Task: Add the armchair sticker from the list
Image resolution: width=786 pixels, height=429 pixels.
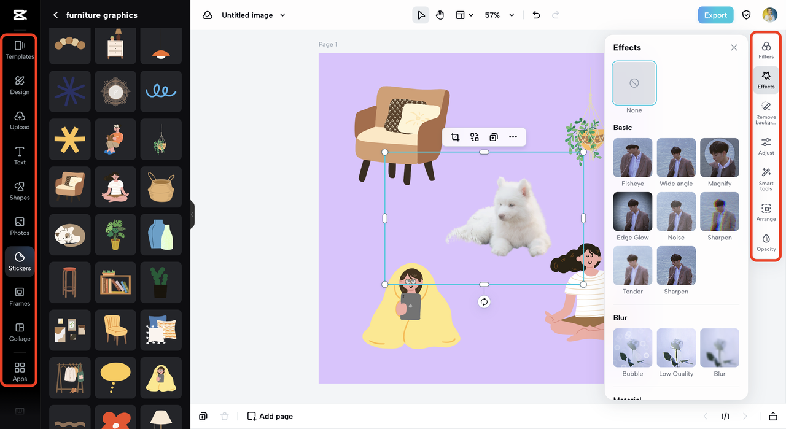Action: [70, 187]
